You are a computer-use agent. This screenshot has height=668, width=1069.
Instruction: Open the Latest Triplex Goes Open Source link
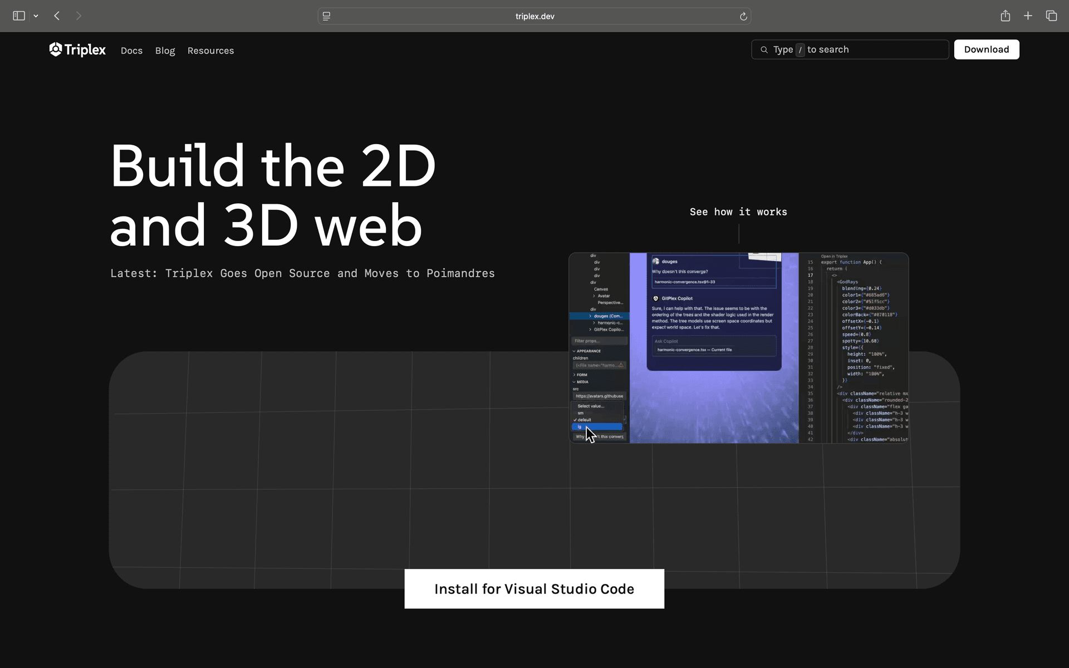coord(302,273)
